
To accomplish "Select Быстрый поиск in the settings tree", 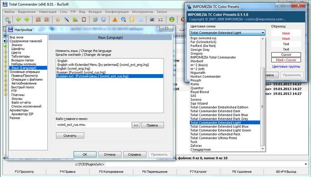I will [23, 87].
